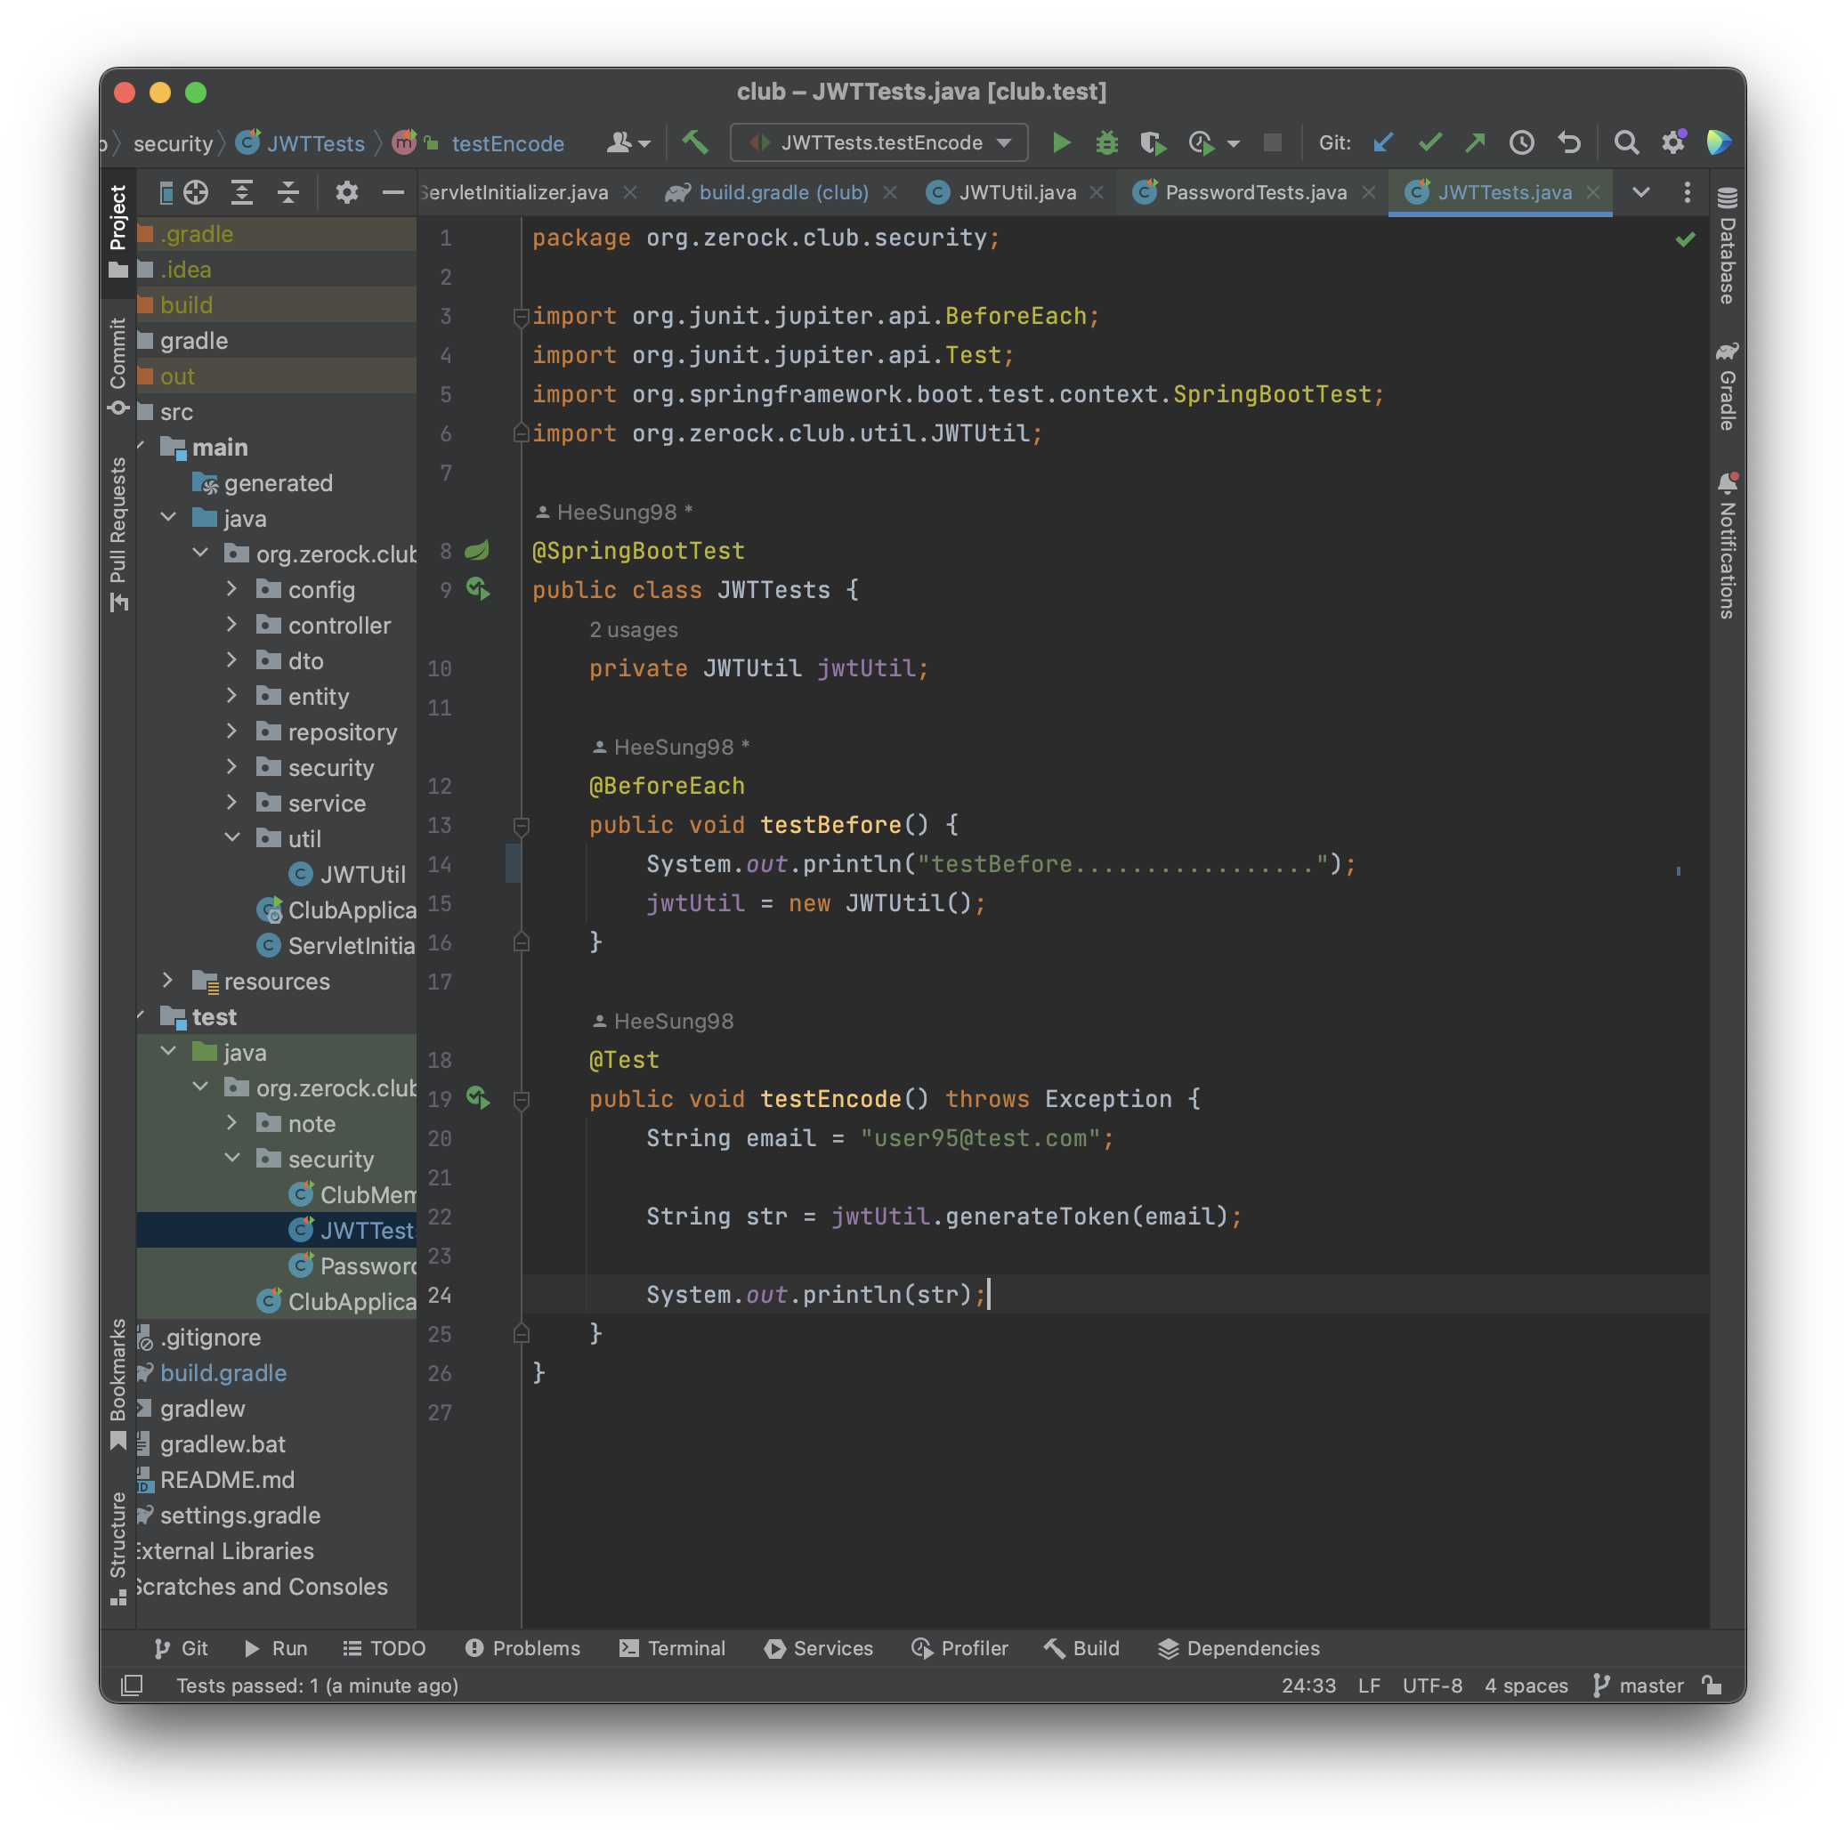This screenshot has width=1846, height=1835.
Task: Close the JWTTests.java tab
Action: click(x=1593, y=193)
